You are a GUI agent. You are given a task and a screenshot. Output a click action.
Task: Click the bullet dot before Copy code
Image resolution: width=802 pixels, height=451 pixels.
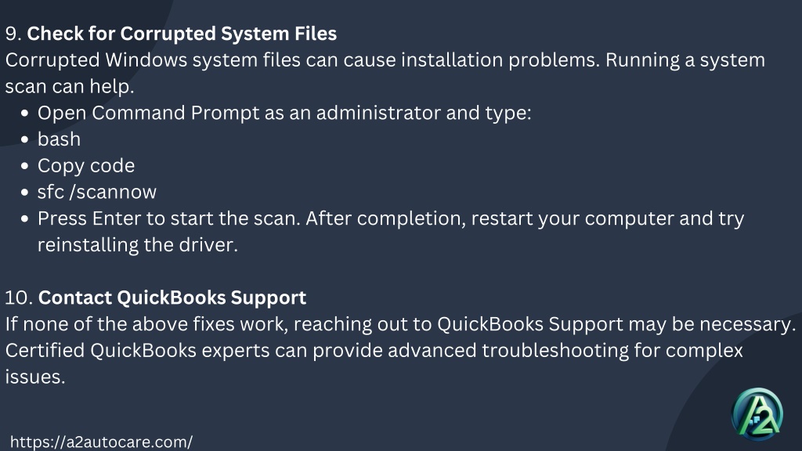point(24,166)
